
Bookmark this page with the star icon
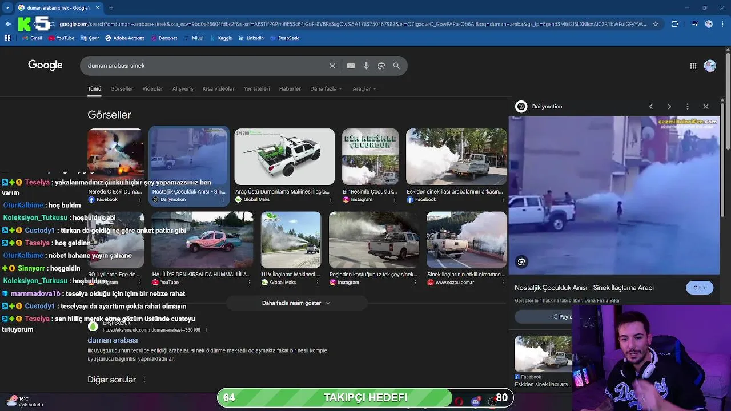click(x=656, y=24)
